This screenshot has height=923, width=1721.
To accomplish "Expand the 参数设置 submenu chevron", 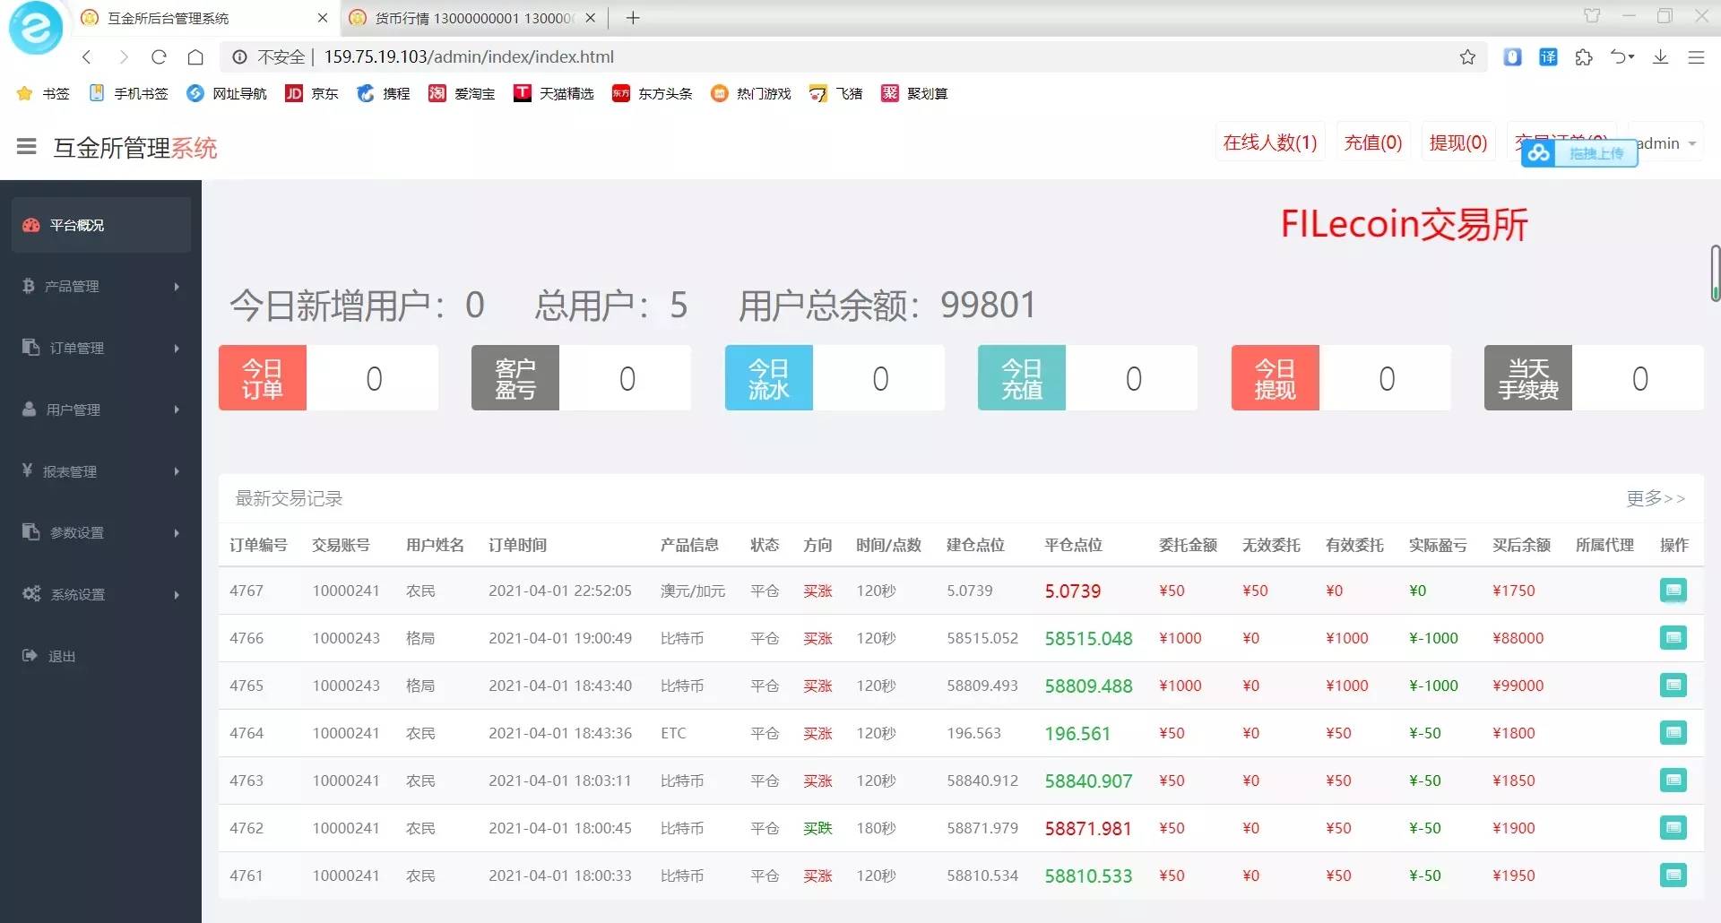I will pos(176,532).
